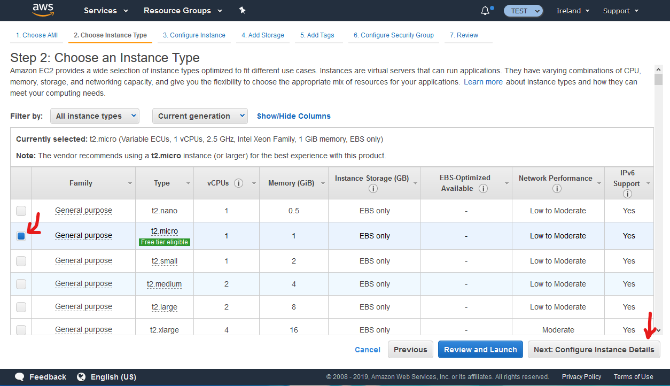Follow the Learn more link
Screen dimensions: 670x386
(x=483, y=82)
